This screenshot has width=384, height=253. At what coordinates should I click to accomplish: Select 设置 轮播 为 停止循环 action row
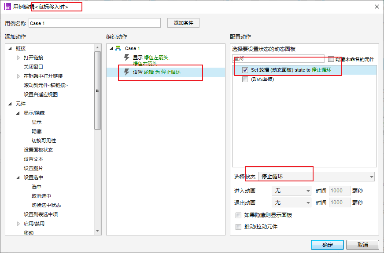pos(166,72)
